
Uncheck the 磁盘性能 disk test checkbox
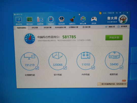point(122,67)
